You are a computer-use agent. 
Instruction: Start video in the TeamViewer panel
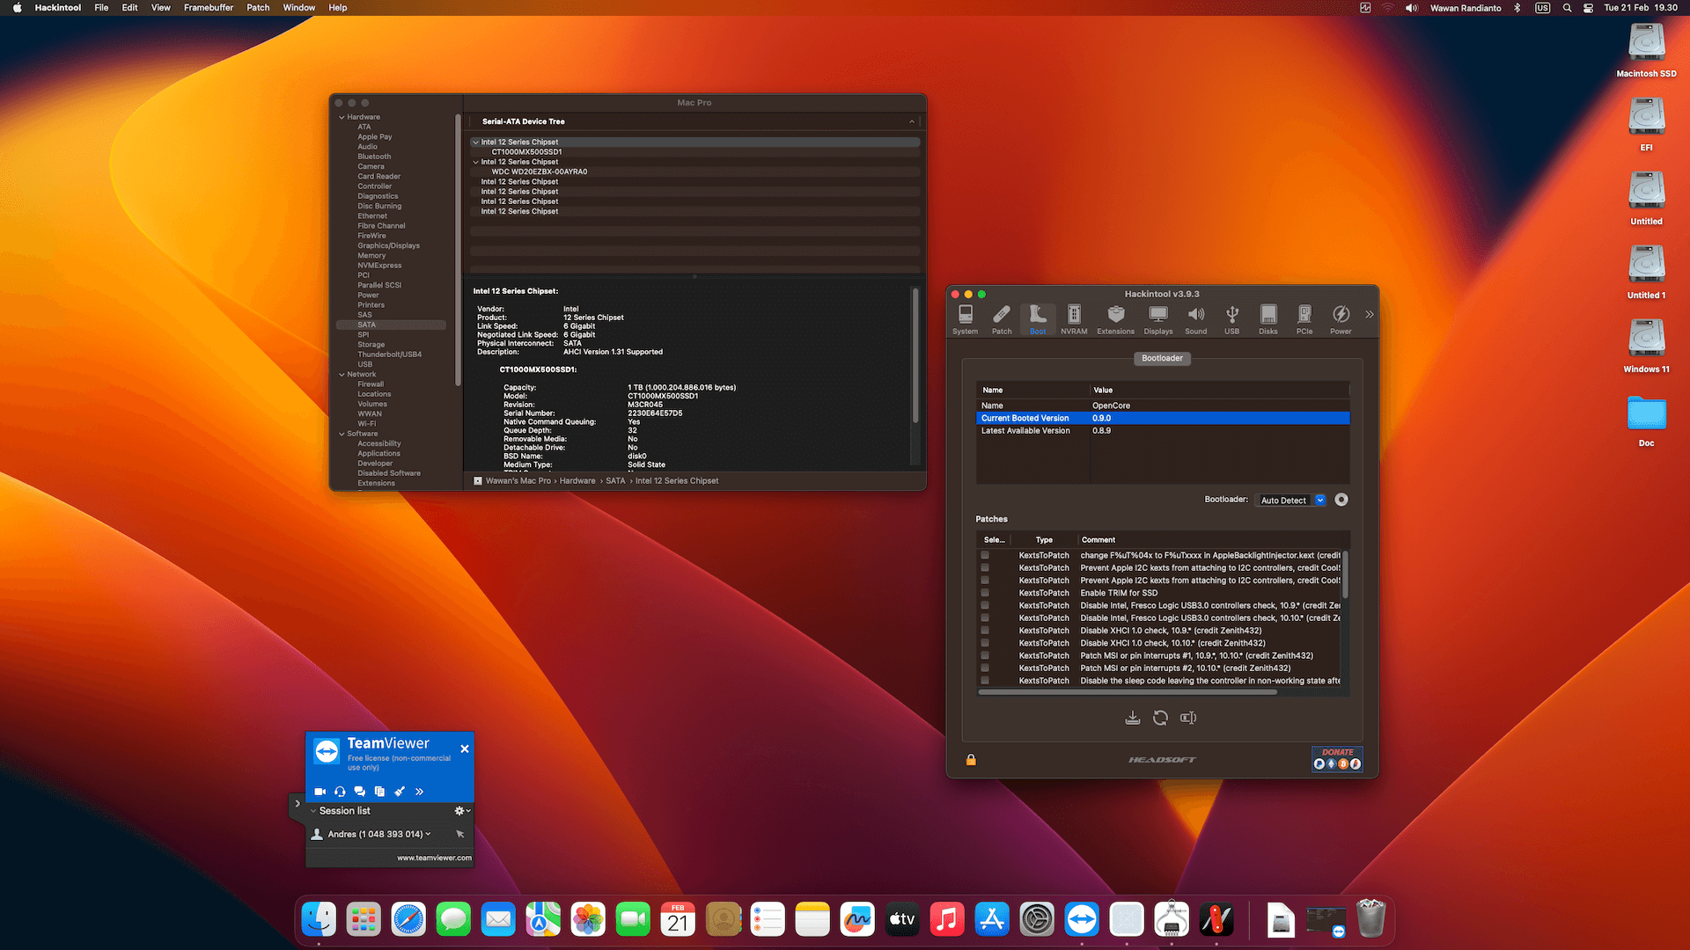pos(320,791)
